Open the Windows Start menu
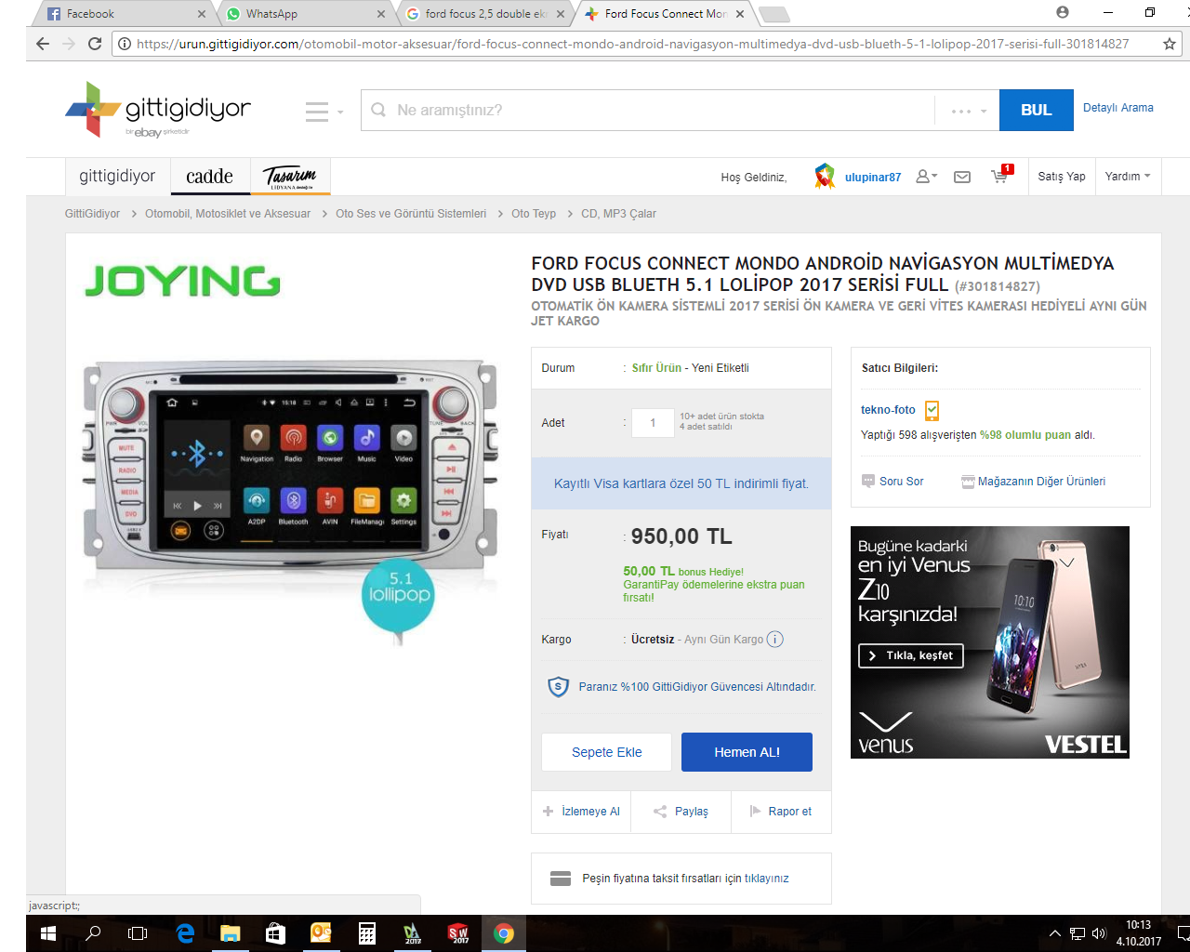This screenshot has height=952, width=1190. click(48, 933)
